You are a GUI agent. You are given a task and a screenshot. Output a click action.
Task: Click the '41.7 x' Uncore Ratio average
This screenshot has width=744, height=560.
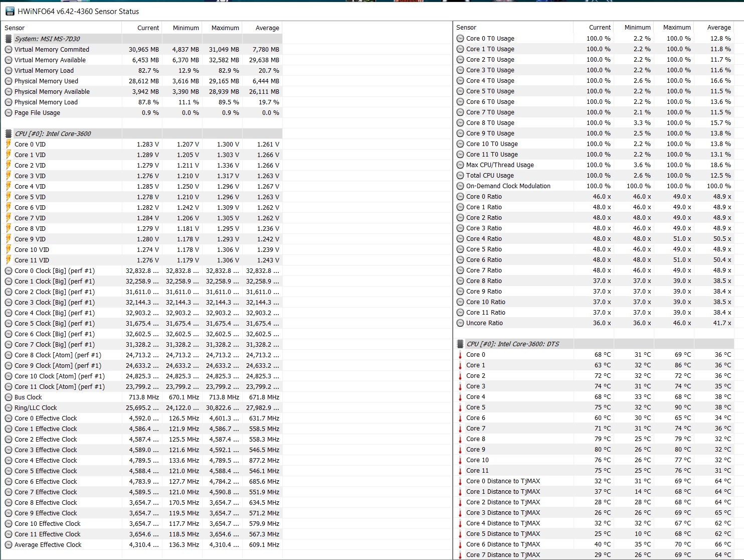coord(722,323)
